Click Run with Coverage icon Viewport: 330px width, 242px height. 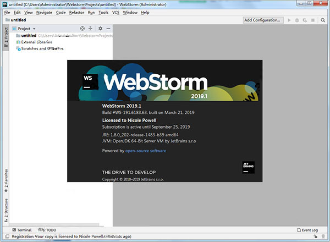[305, 20]
